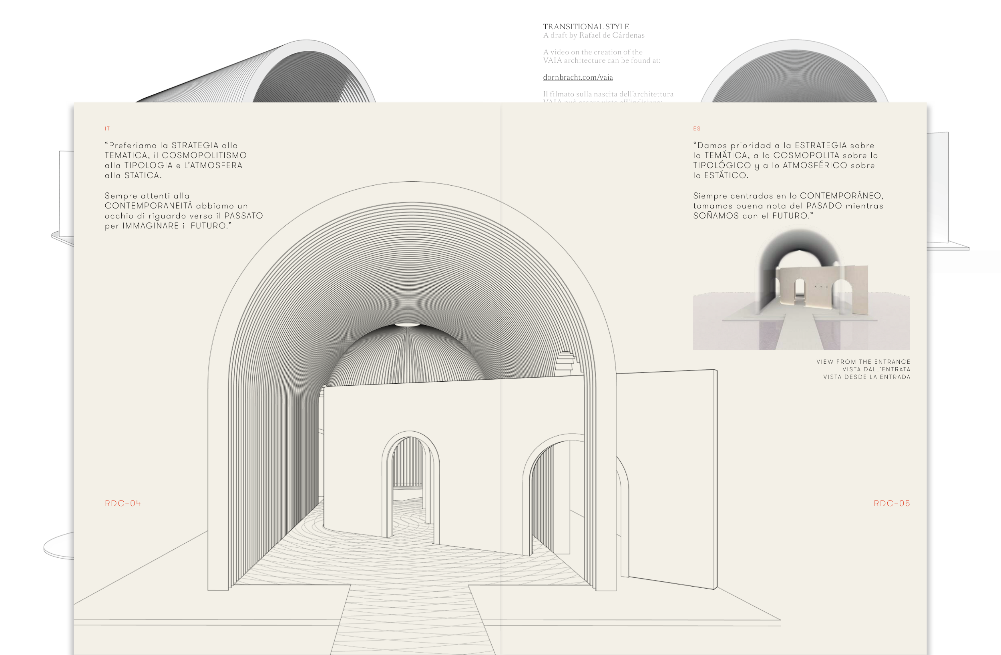Select the red ES language label

pos(696,129)
